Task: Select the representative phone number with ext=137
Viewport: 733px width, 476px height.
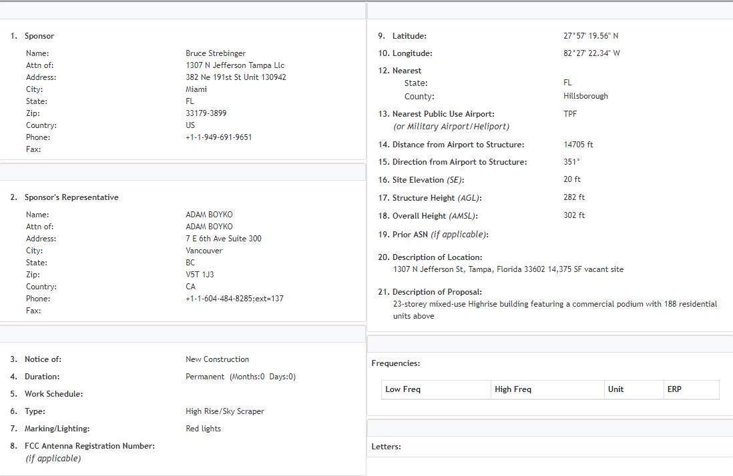Action: point(234,299)
